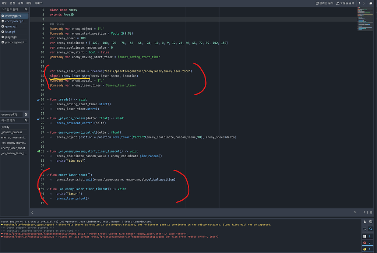Copy the output log selection
This screenshot has width=377, height=253.
[x=371, y=222]
